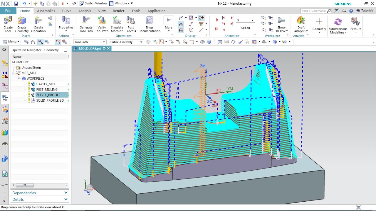Image resolution: width=376 pixels, height=211 pixels.
Task: Open the Help question-mark icon
Action: click(351, 11)
